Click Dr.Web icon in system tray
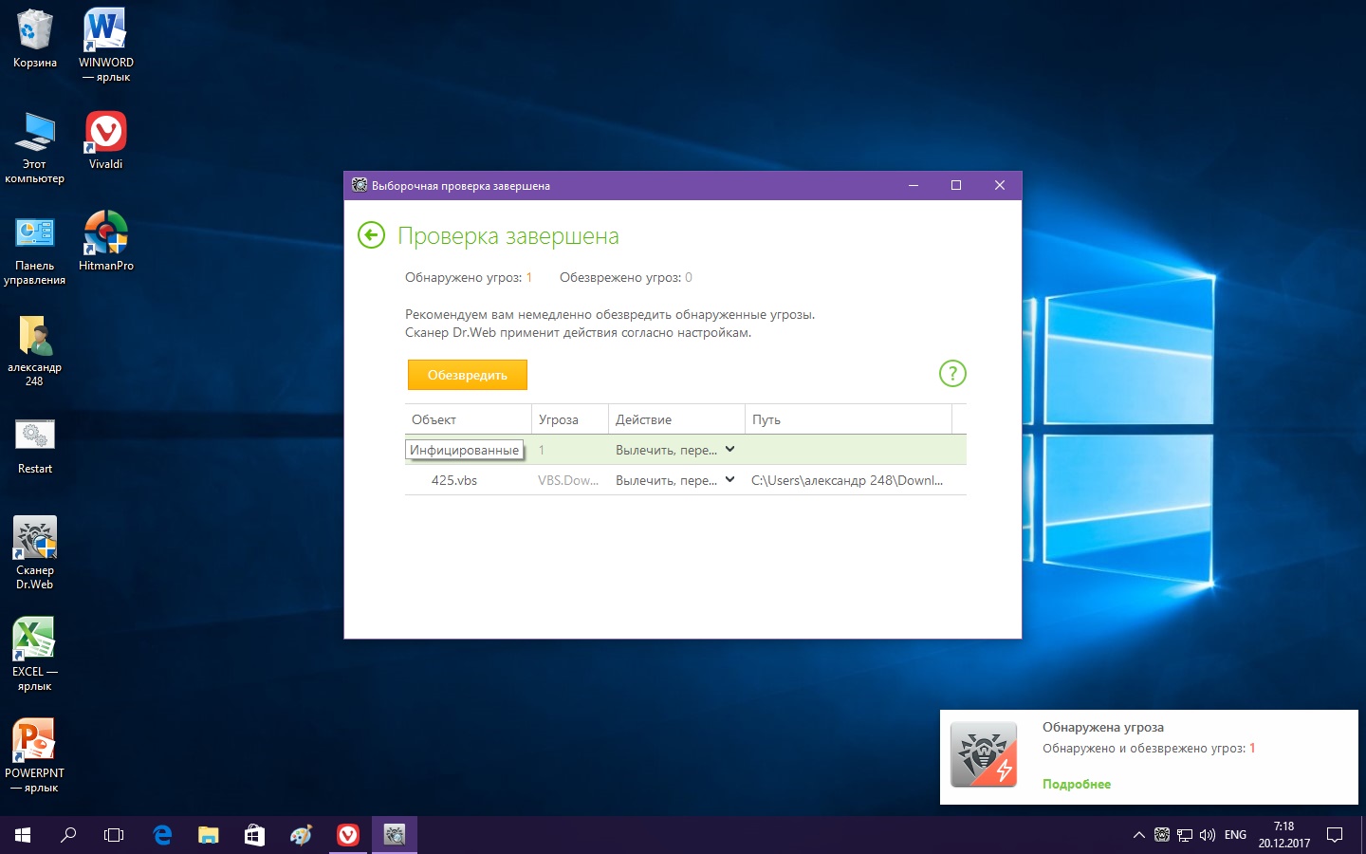The height and width of the screenshot is (854, 1366). tap(1162, 835)
